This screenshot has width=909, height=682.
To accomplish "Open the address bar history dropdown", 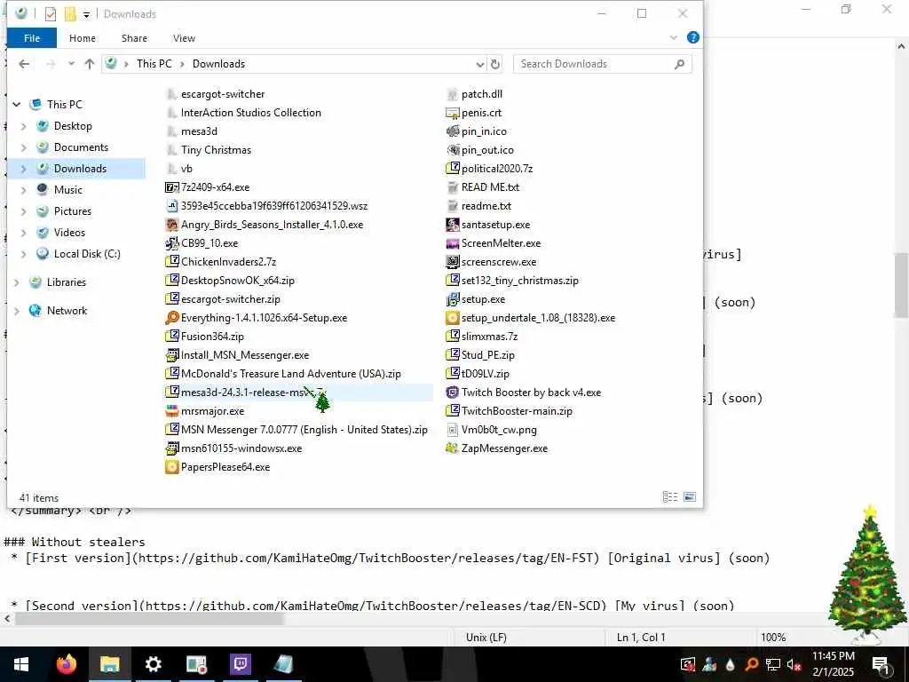I will click(480, 64).
